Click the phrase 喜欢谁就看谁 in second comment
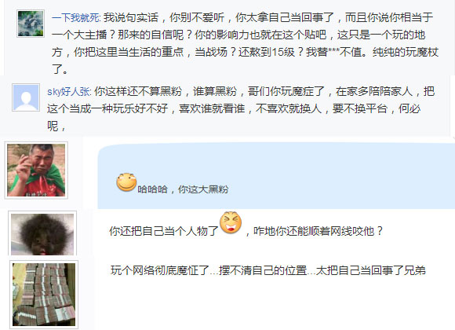The image size is (455, 330). (x=212, y=108)
